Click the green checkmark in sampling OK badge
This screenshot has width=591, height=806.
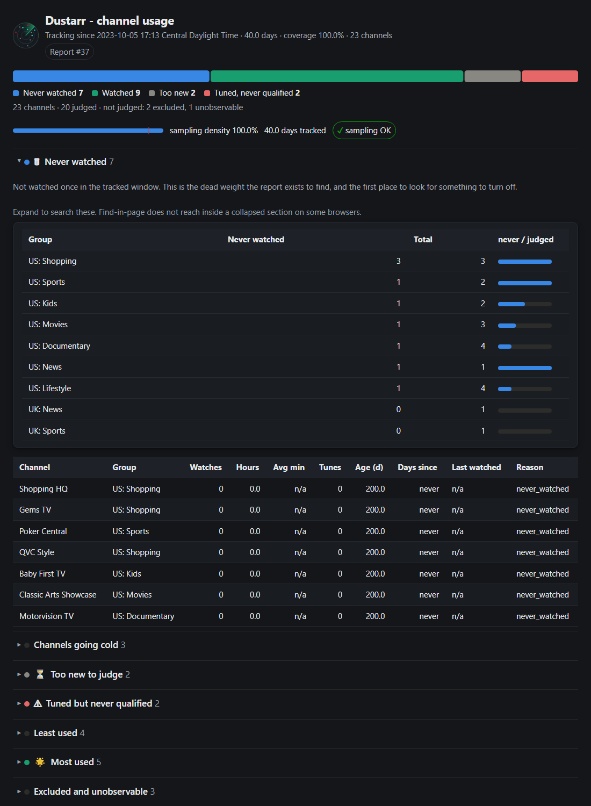(340, 131)
